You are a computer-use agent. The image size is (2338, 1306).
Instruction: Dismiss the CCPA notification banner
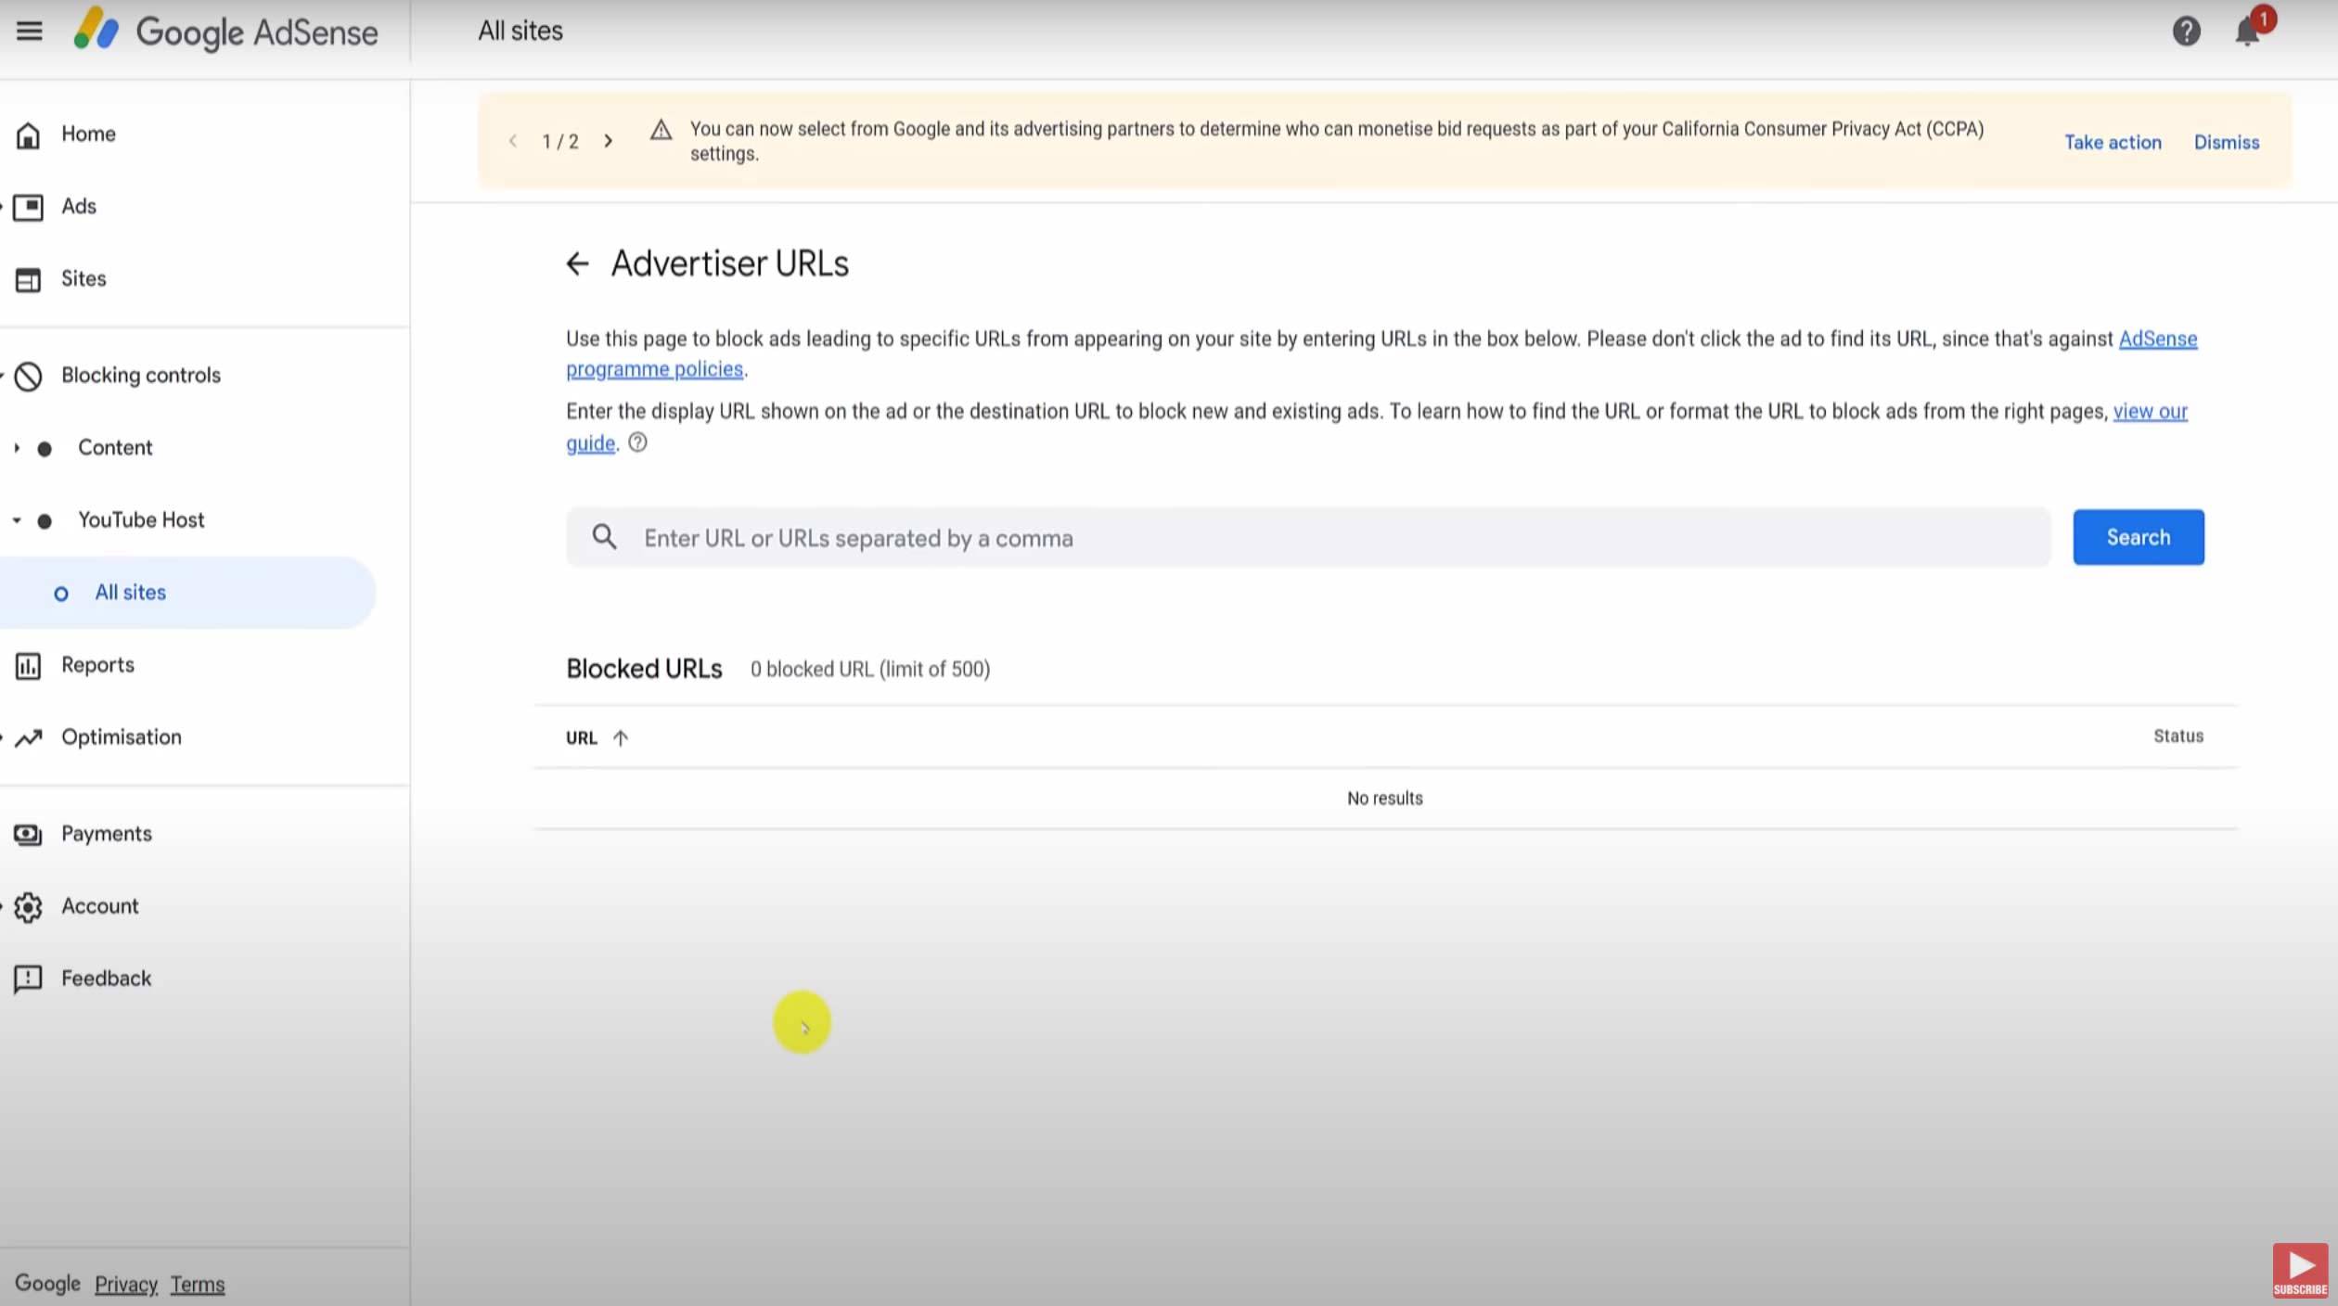point(2226,143)
